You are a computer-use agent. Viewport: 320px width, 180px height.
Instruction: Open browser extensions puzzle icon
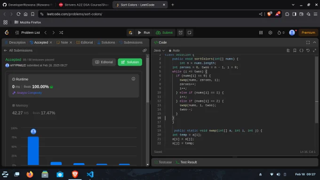[x=287, y=14]
